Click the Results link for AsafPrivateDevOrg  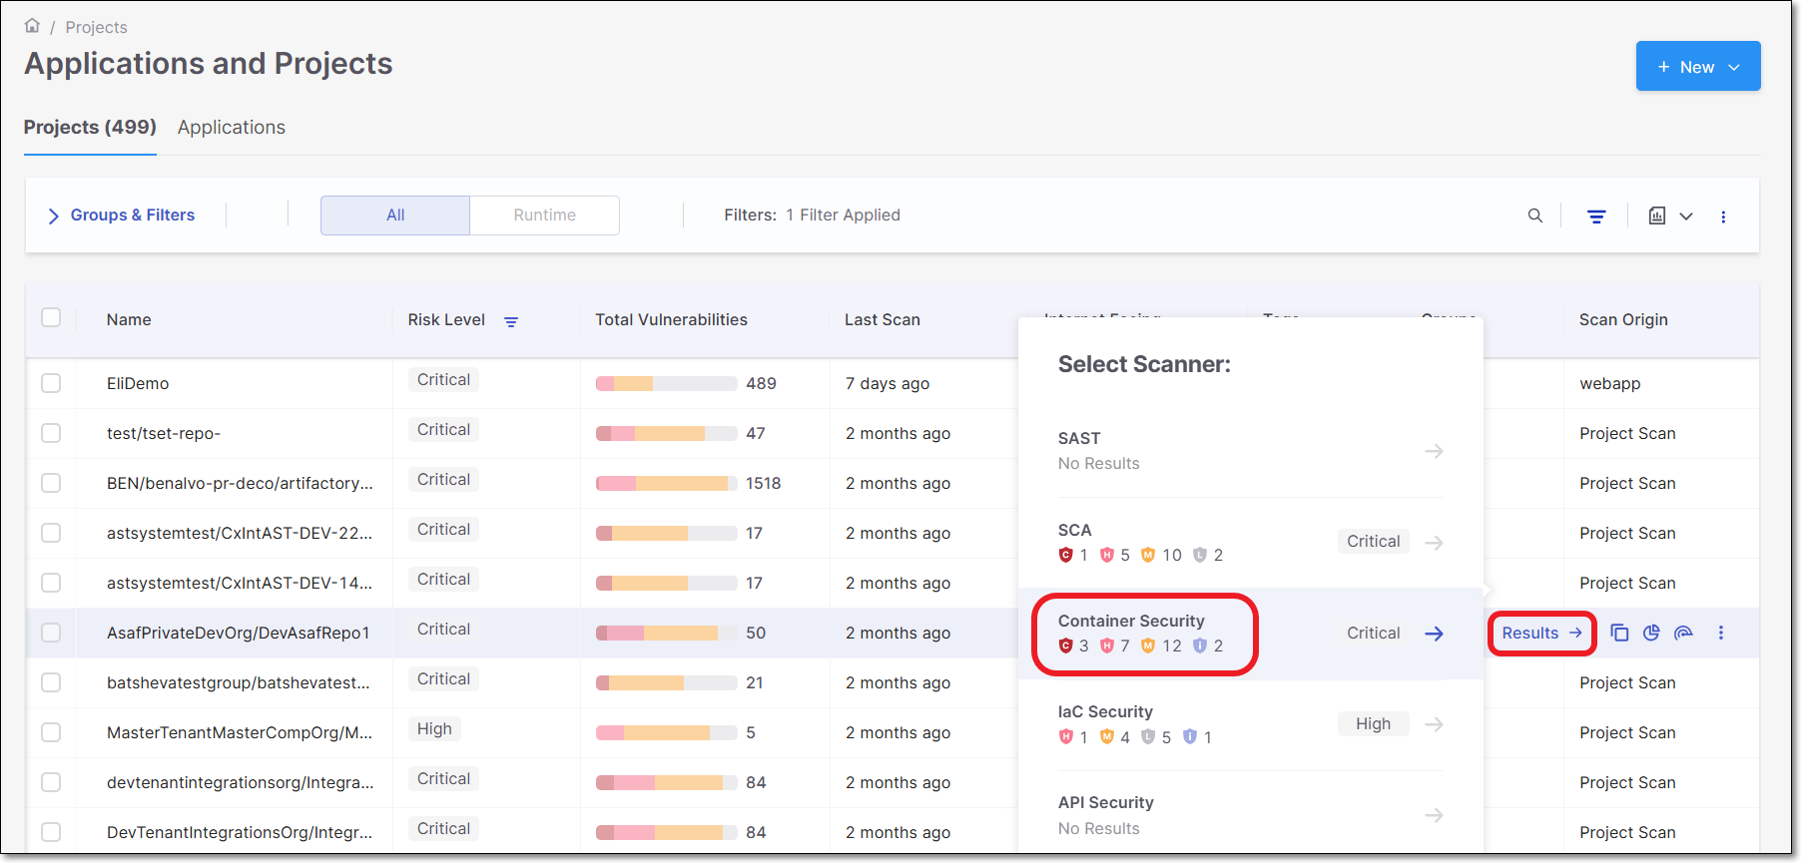pos(1542,633)
